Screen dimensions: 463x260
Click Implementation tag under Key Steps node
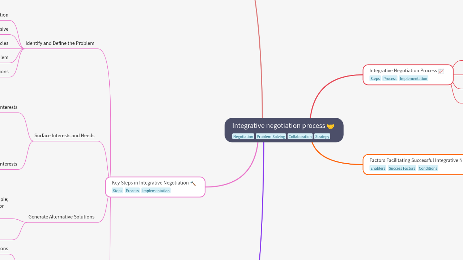tap(156, 191)
